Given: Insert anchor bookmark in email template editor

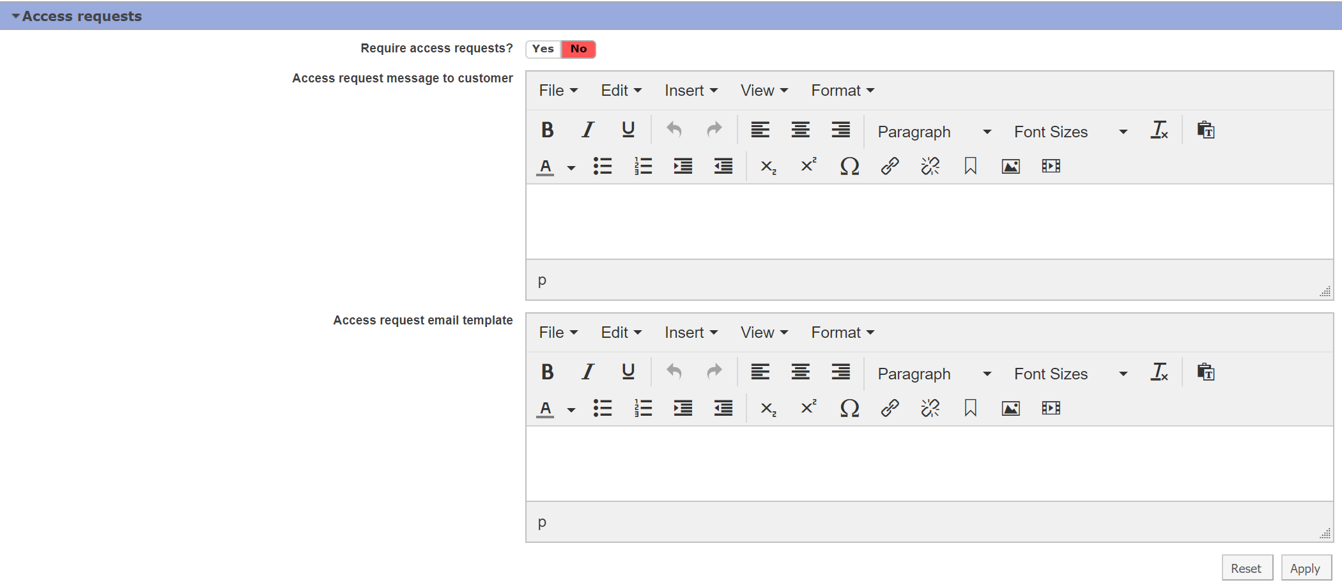Looking at the screenshot, I should pos(970,408).
